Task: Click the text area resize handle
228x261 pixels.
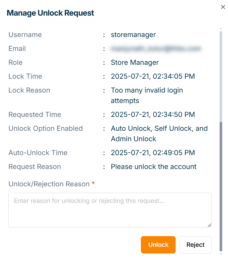Action: click(209, 225)
